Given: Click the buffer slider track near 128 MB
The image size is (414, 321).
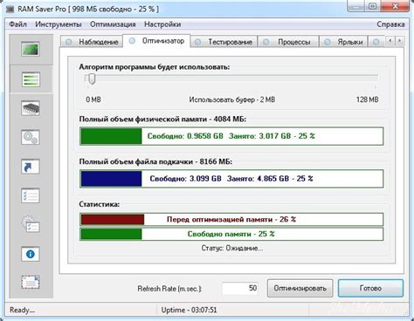Looking at the screenshot, I should pyautogui.click(x=375, y=78).
